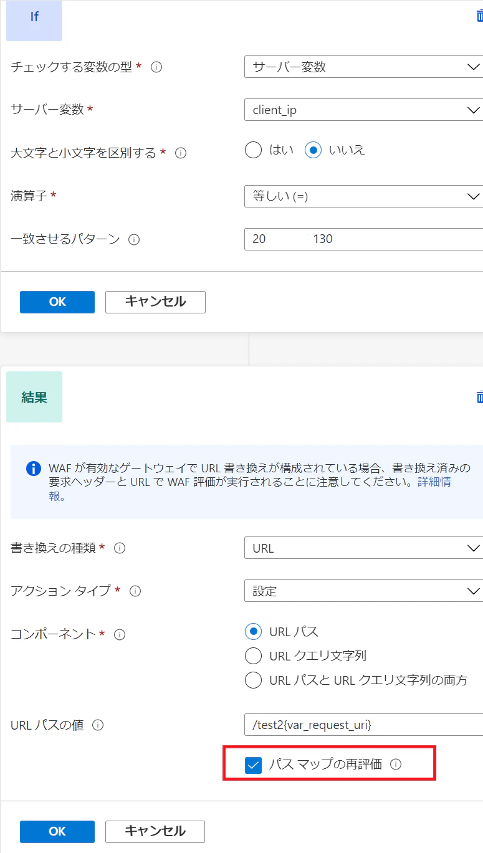Click キャンセル in the If section
This screenshot has width=483, height=853.
coord(155,302)
